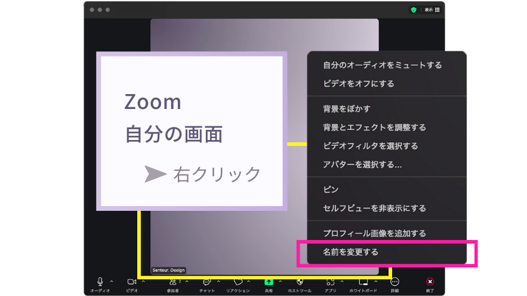The width and height of the screenshot is (527, 296).
Task: Expand the arrow beside アプリ
Action: point(342,281)
